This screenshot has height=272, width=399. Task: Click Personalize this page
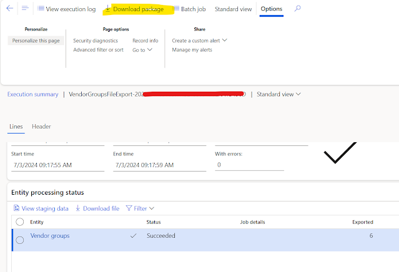point(36,41)
